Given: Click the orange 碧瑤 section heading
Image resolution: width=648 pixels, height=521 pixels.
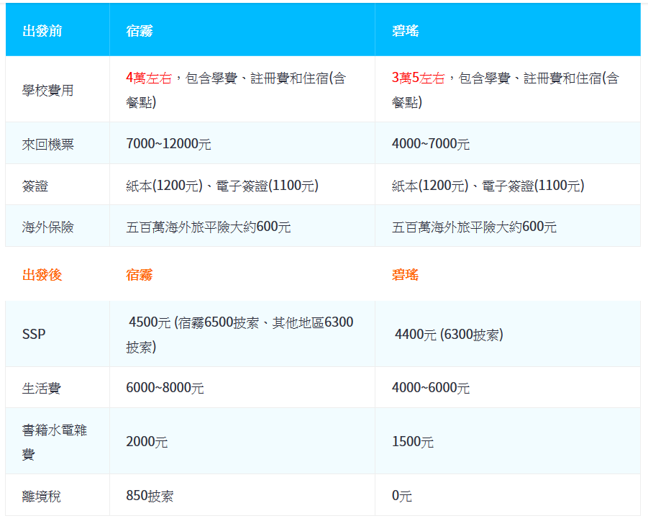Looking at the screenshot, I should click(406, 275).
